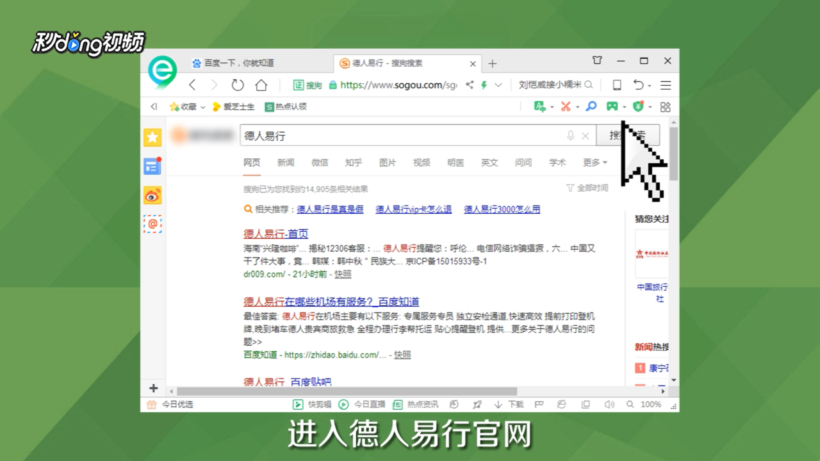Open 快剪辑 in the status bar

(x=312, y=405)
